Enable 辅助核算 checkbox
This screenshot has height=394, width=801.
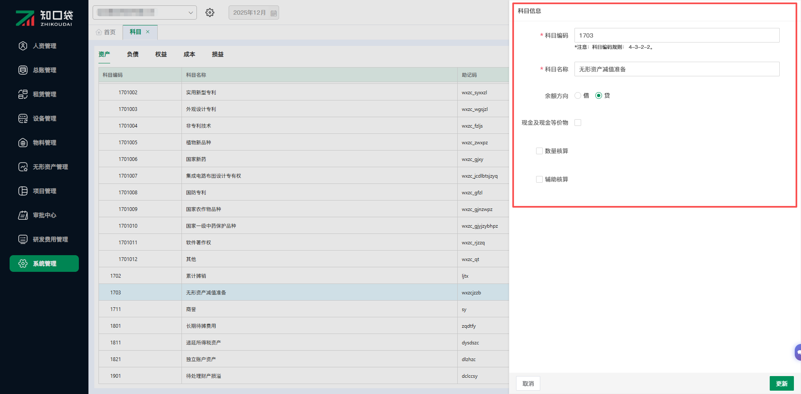pyautogui.click(x=539, y=179)
